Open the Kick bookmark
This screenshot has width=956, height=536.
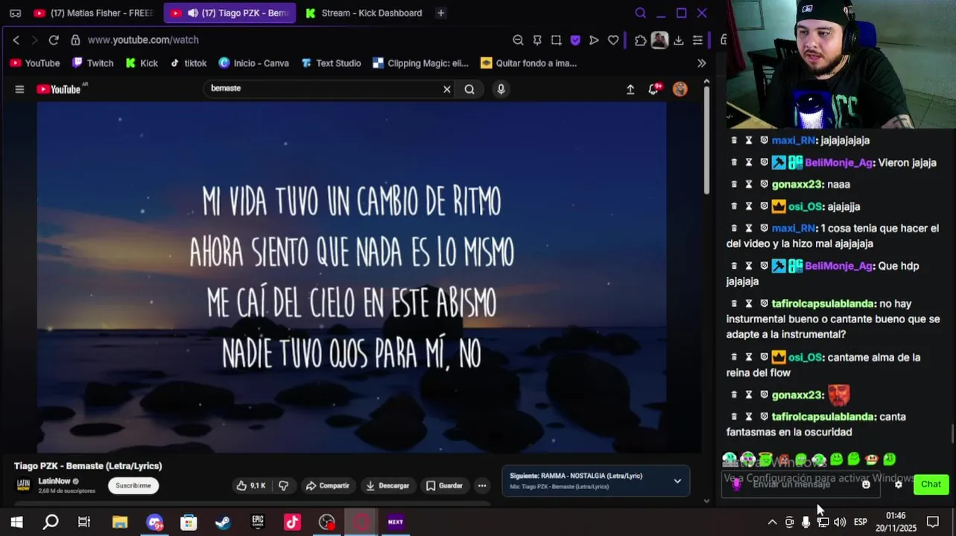pos(142,63)
